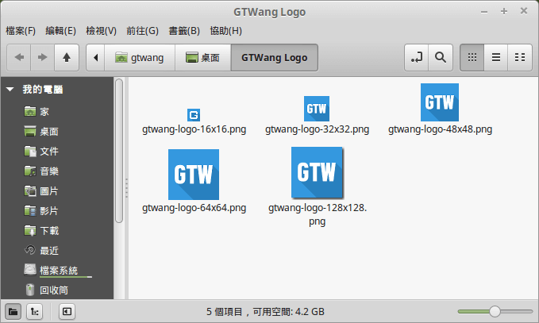Show places in the sidebar

(13, 311)
